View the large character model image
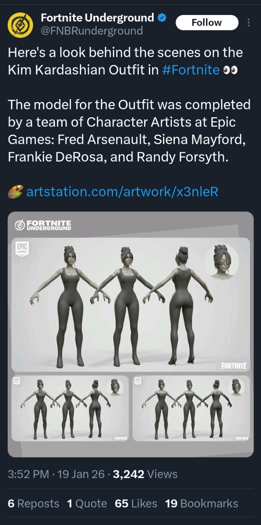 click(131, 305)
